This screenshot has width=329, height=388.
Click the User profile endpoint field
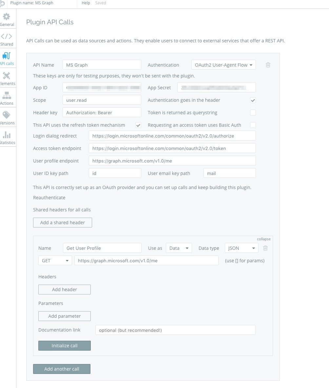pos(172,161)
